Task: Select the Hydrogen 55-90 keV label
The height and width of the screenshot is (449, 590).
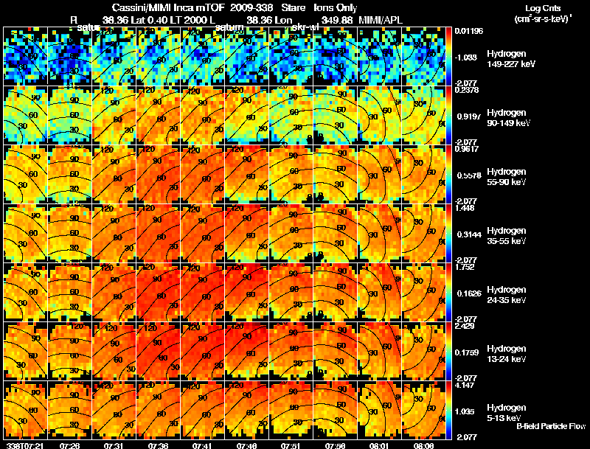Action: (507, 177)
